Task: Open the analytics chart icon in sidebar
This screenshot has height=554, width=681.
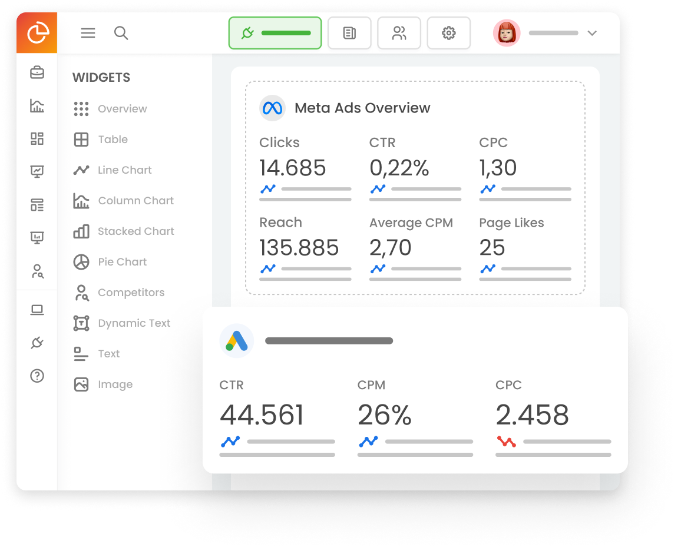Action: tap(37, 106)
